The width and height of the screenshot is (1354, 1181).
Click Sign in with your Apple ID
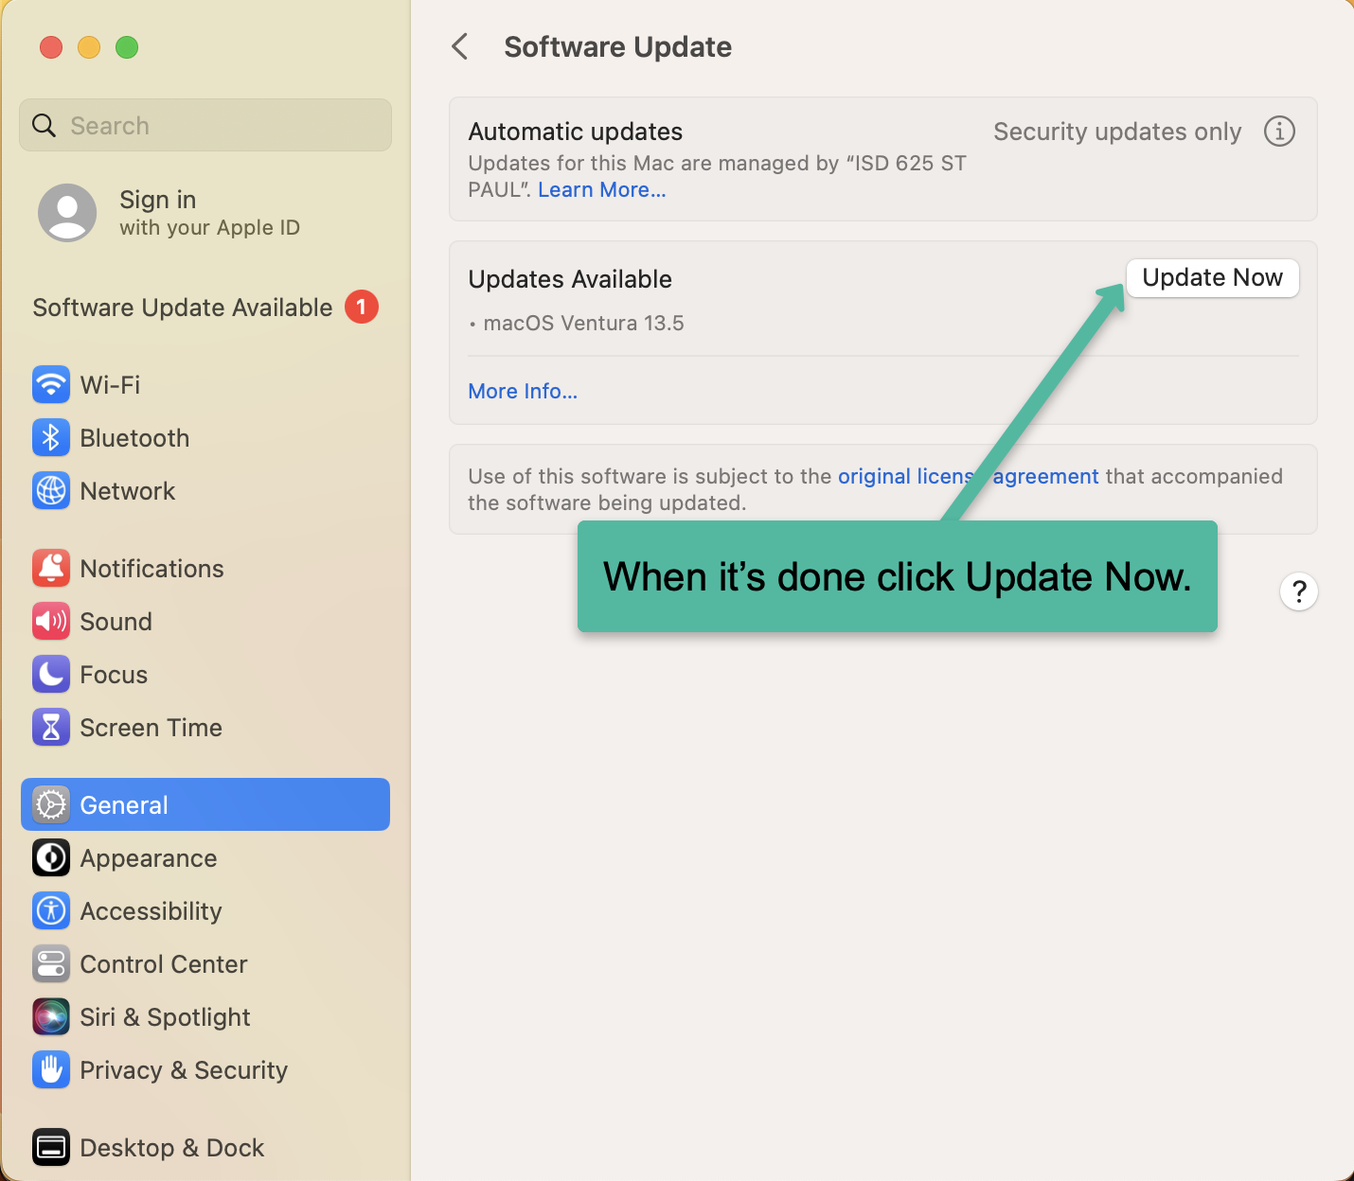[x=205, y=213]
